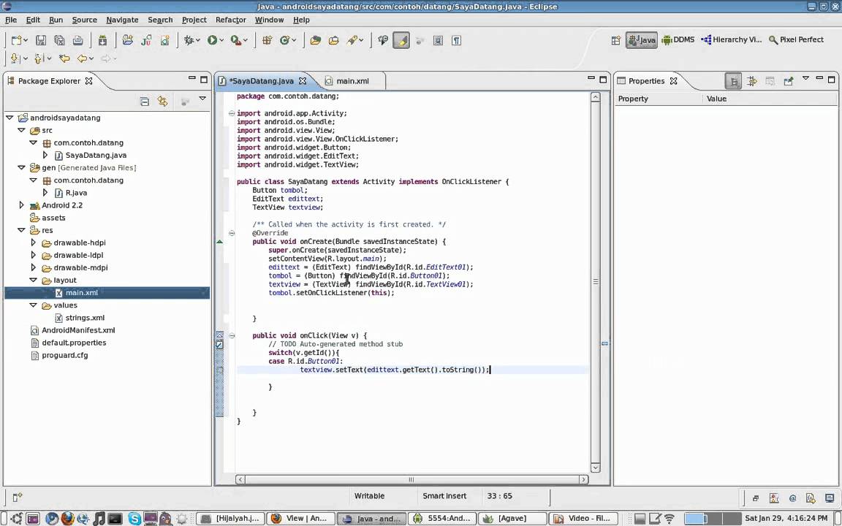Screen dimensions: 842x526
Task: Toggle Show Whitespace Characters pilcrow icon
Action: point(456,40)
